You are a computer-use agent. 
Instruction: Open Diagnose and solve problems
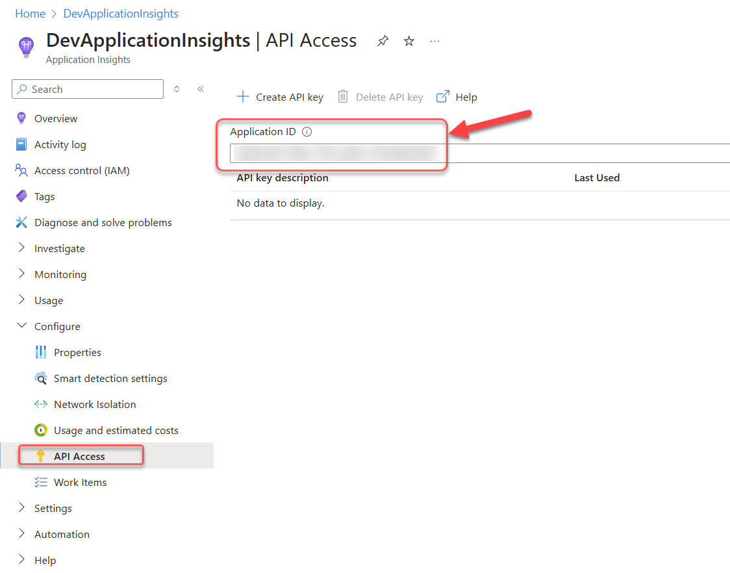tap(103, 222)
